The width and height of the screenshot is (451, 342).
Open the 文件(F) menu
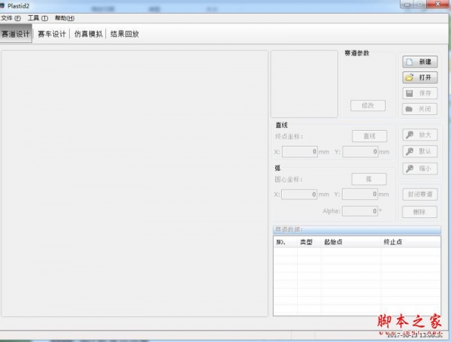pyautogui.click(x=11, y=18)
